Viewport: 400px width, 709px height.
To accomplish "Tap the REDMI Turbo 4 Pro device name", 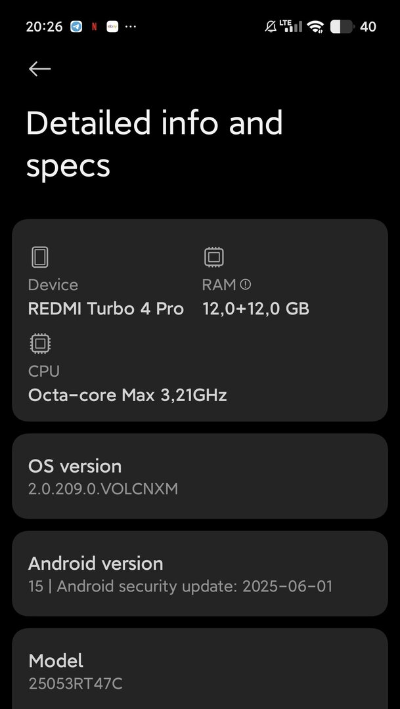I will 106,309.
